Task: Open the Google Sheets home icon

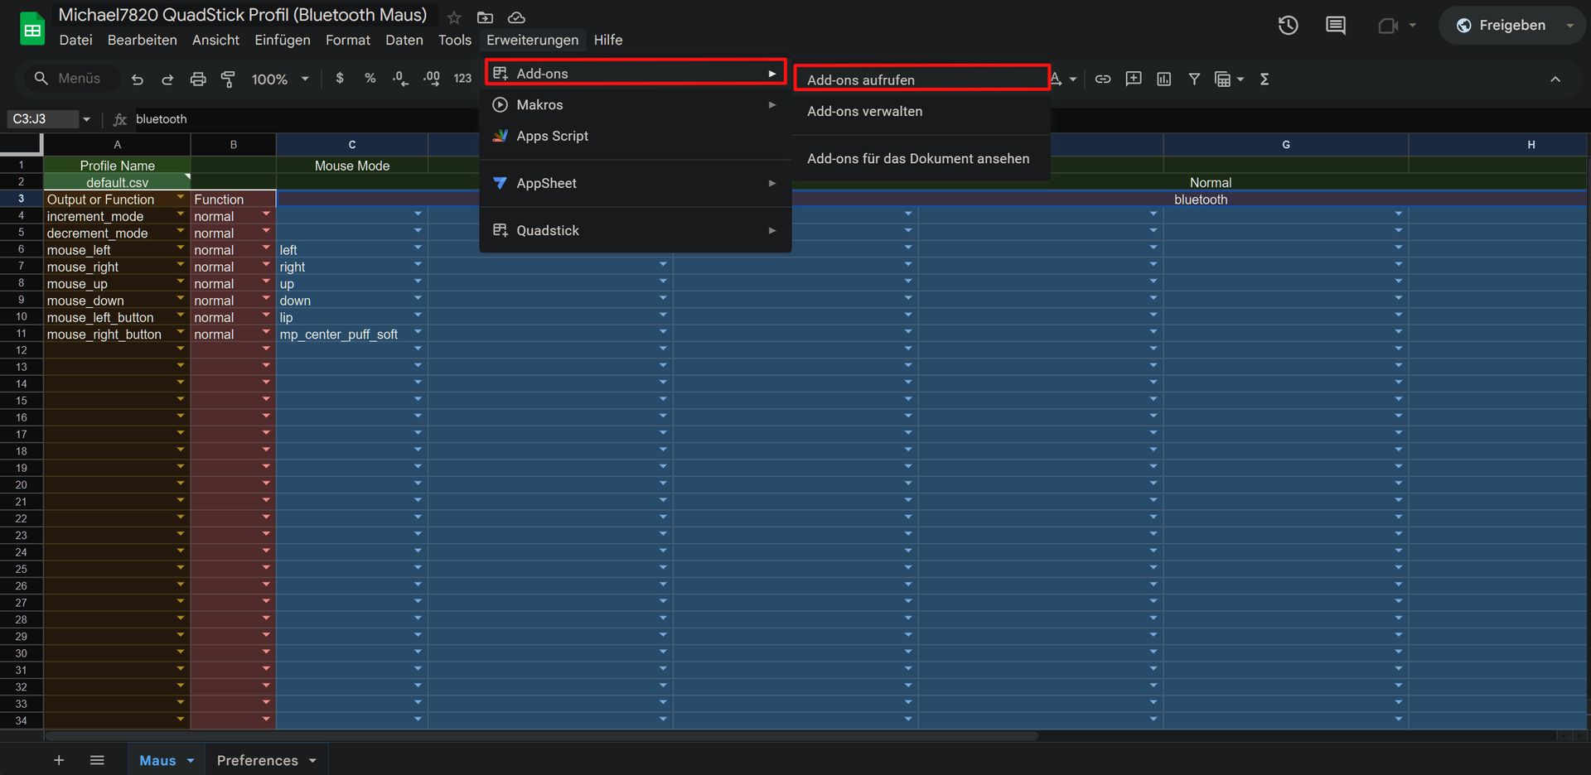Action: (x=32, y=30)
